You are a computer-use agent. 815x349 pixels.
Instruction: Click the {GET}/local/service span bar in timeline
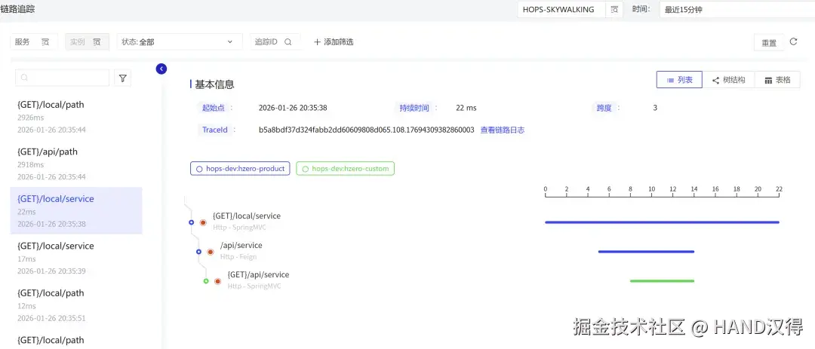pyautogui.click(x=663, y=222)
